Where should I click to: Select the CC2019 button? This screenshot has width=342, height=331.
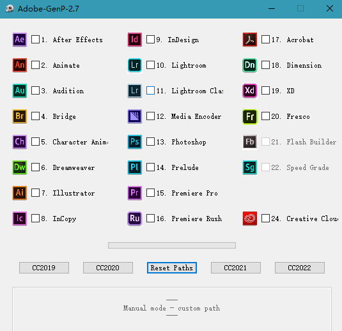coord(44,268)
